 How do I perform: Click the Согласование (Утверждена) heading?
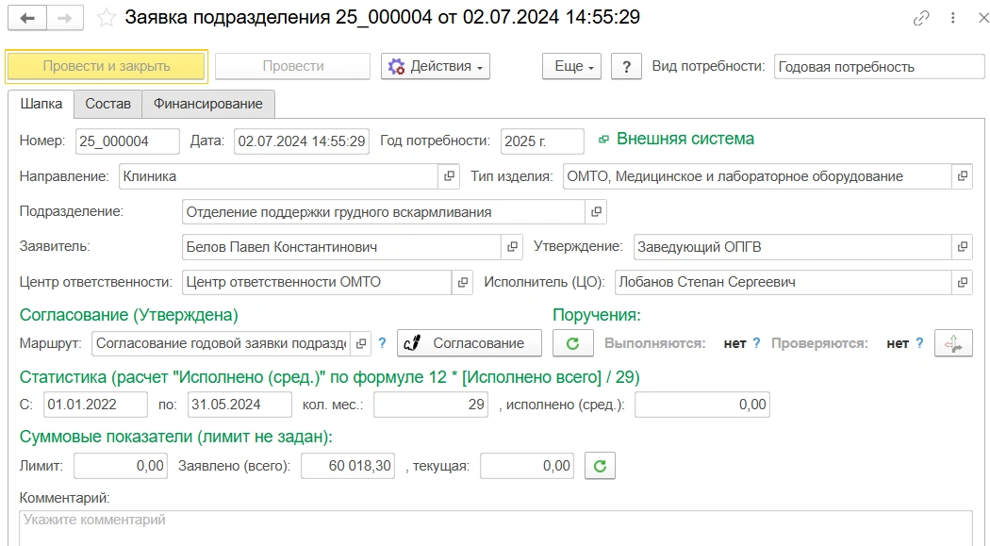tap(129, 315)
